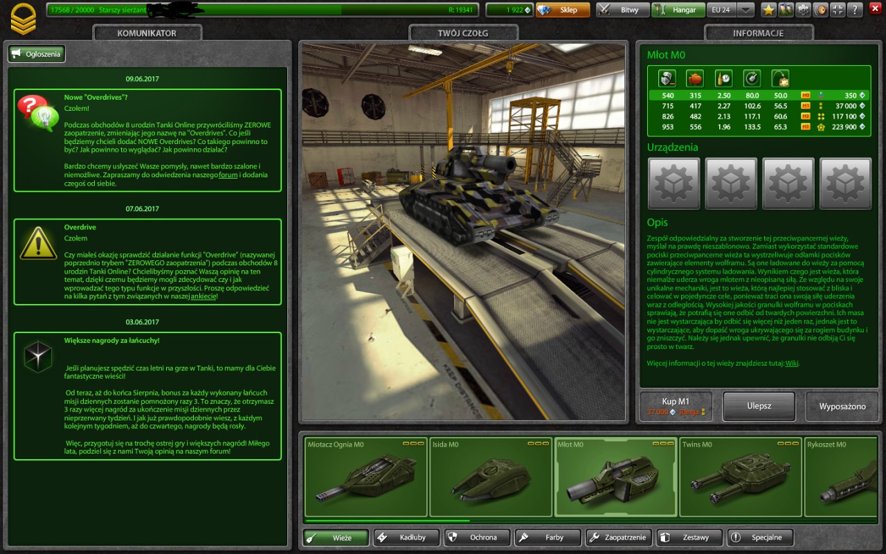
Task: Click the Hangar button
Action: point(678,10)
